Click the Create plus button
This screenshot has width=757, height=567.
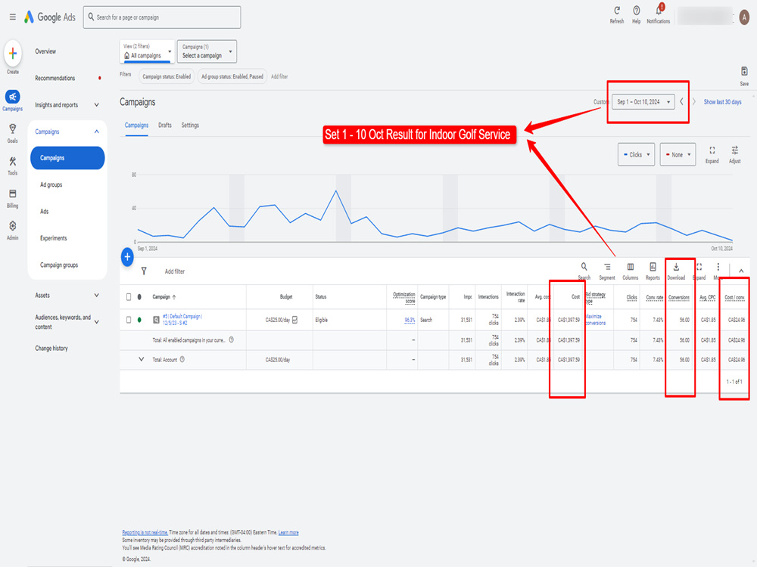tap(13, 53)
